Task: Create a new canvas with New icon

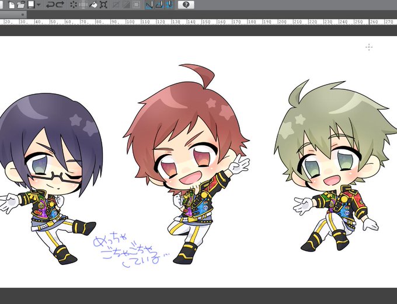Action: (12, 5)
